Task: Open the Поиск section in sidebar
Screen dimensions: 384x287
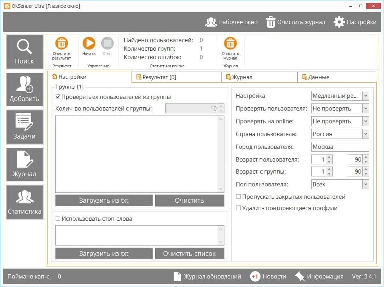Action: [x=24, y=52]
